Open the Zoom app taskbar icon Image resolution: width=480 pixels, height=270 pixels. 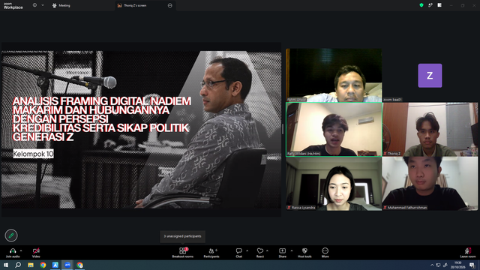67,265
